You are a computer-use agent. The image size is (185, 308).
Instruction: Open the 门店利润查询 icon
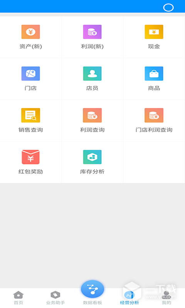[154, 115]
